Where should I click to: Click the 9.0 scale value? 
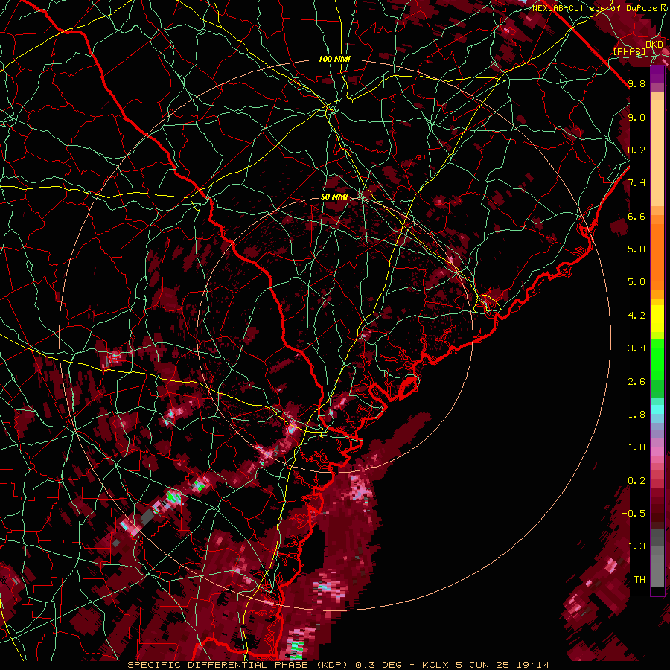click(x=636, y=117)
